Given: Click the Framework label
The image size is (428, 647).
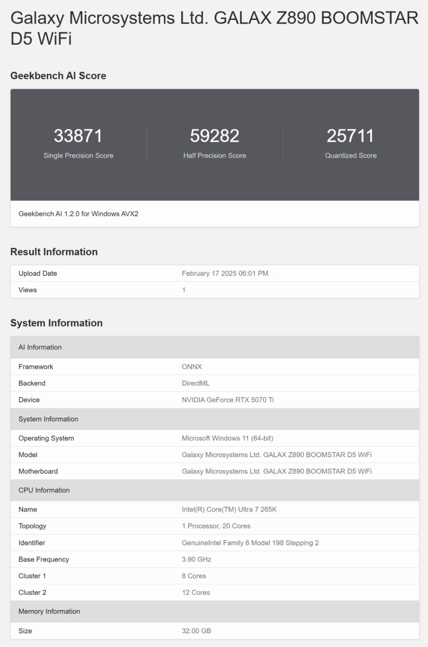Looking at the screenshot, I should [x=36, y=367].
